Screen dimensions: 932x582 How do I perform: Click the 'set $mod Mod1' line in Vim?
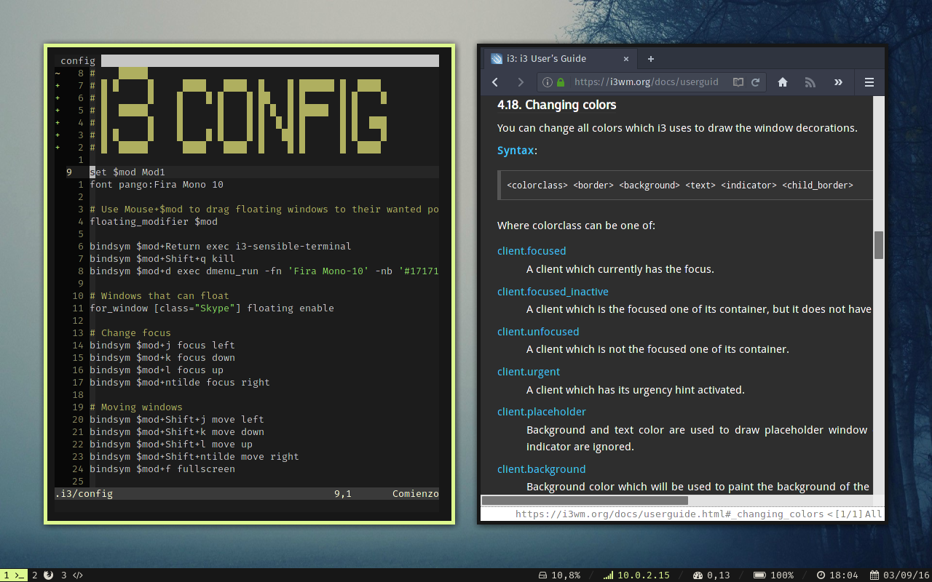click(127, 172)
